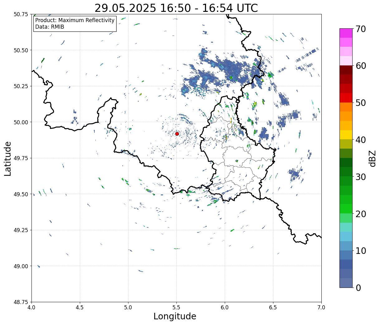The width and height of the screenshot is (380, 324).
Task: Click the 'Latitude' axis label
Action: (8, 159)
